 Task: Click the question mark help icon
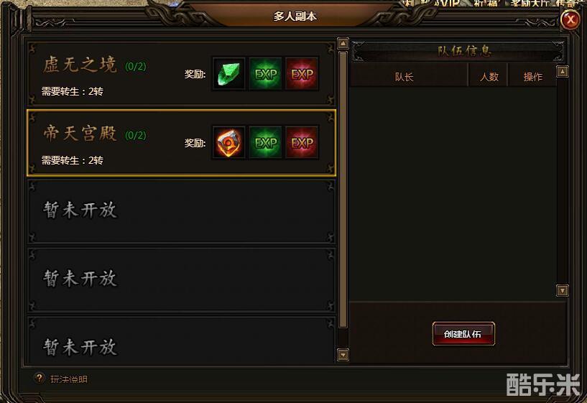(39, 379)
